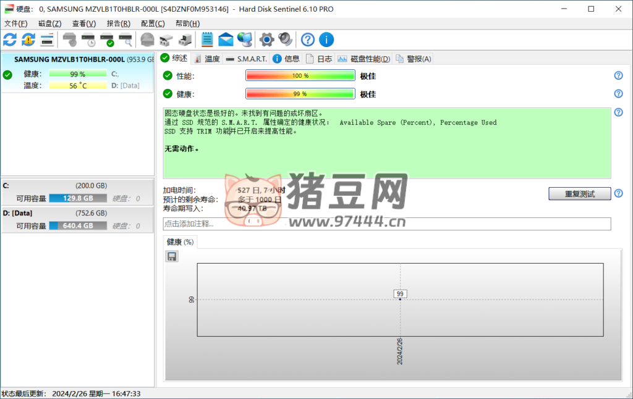Click the toolbar help question mark icon
This screenshot has height=399, width=633.
(308, 40)
